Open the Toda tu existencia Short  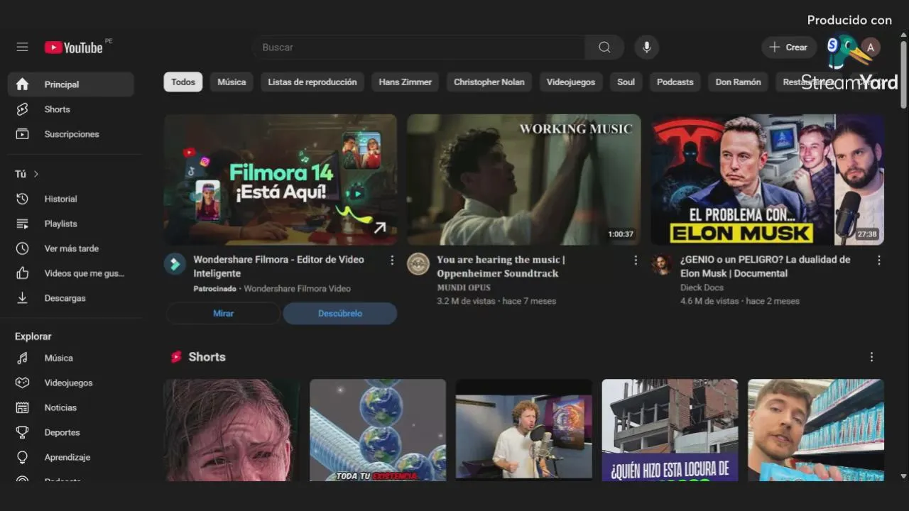pos(378,430)
